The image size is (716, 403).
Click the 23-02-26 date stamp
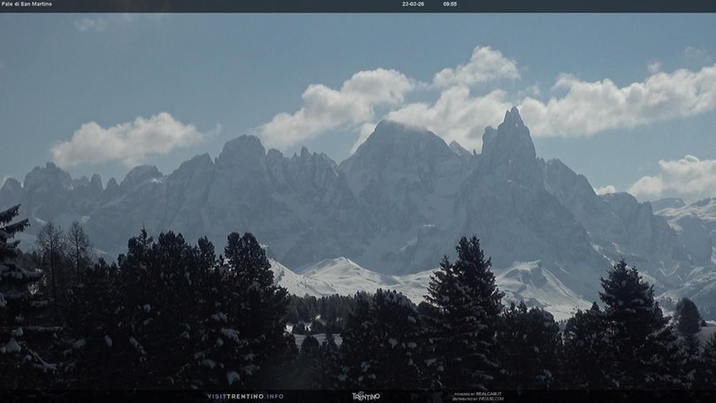413,4
